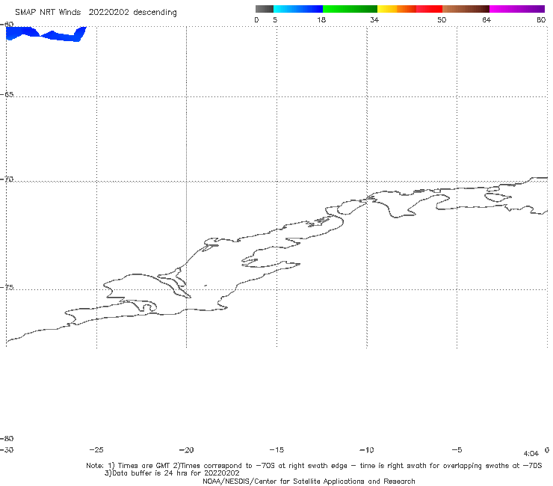Pick the magenta-purple segment of the color bar
Viewport: 553px width, 486px height.
[x=517, y=9]
